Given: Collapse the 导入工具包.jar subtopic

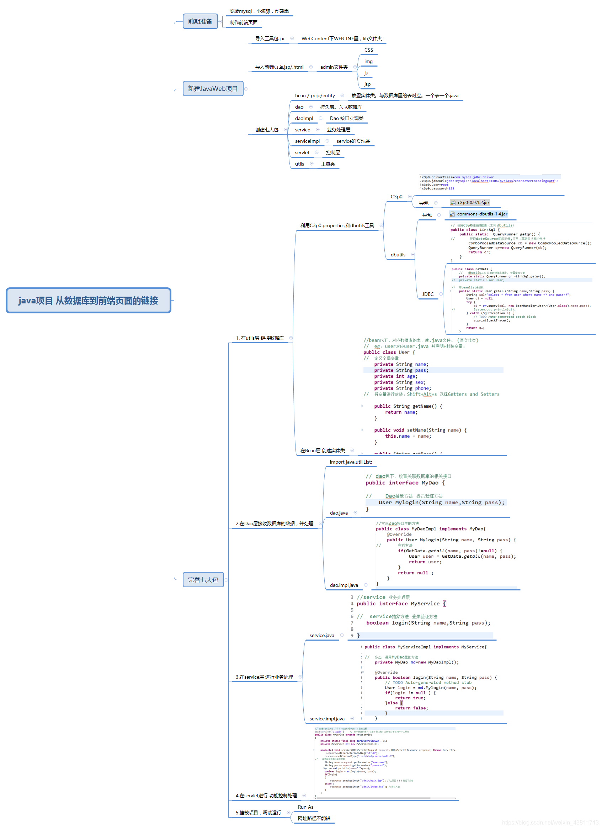Looking at the screenshot, I should [x=292, y=38].
